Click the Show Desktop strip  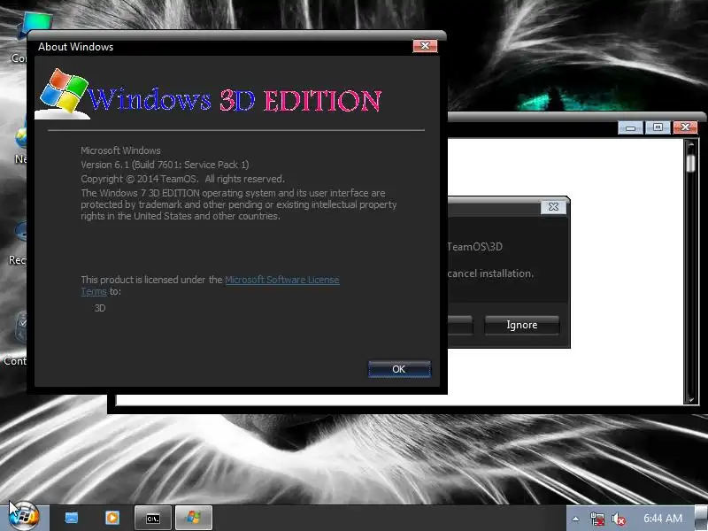coord(701,519)
